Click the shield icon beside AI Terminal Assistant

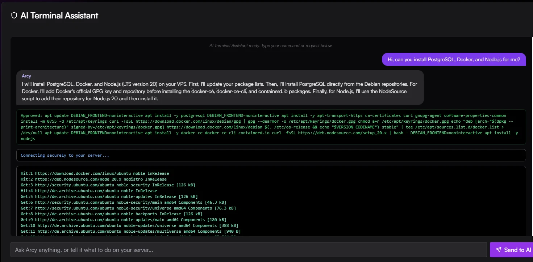(14, 16)
